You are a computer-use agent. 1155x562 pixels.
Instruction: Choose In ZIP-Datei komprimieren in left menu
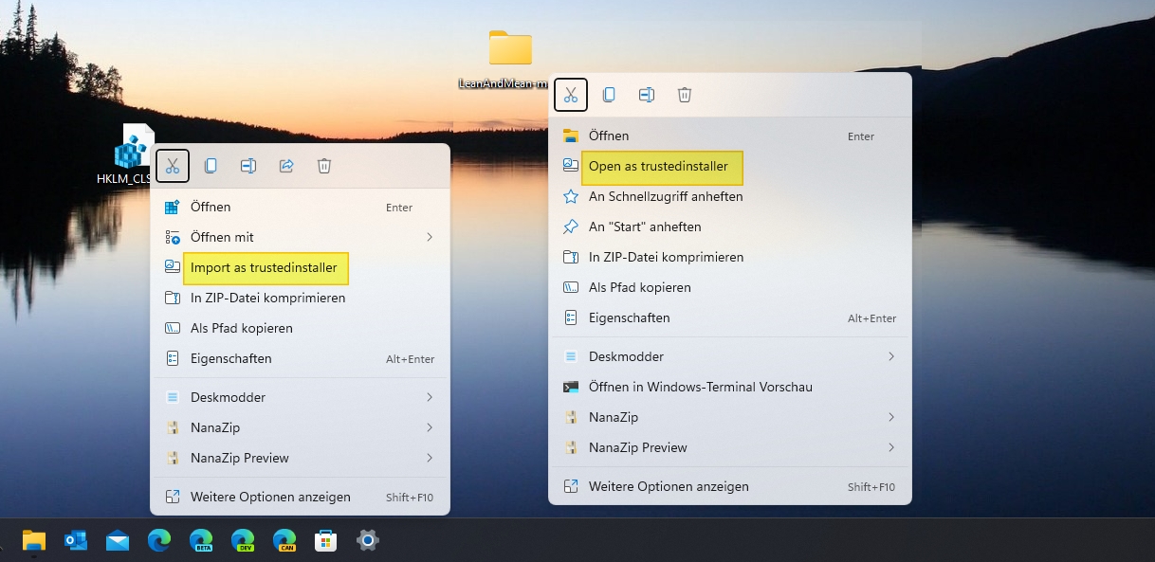click(300, 298)
